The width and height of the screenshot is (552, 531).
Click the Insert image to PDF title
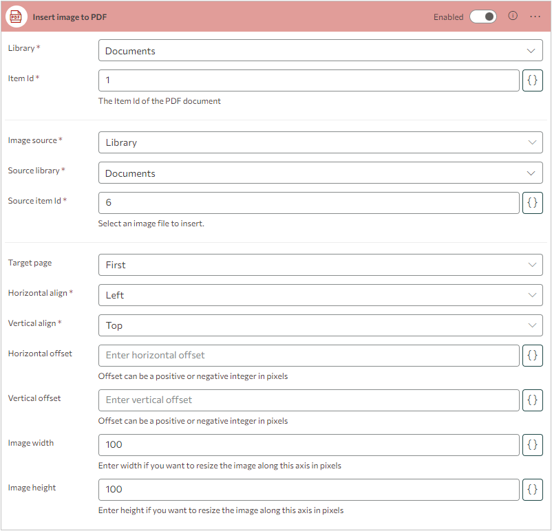click(70, 17)
